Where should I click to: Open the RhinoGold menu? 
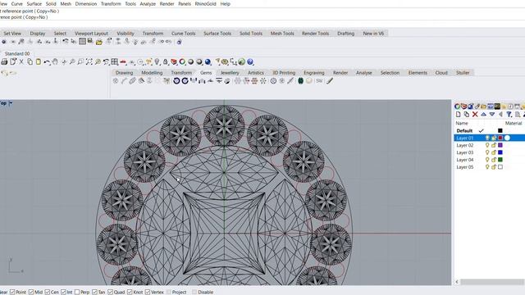point(205,3)
